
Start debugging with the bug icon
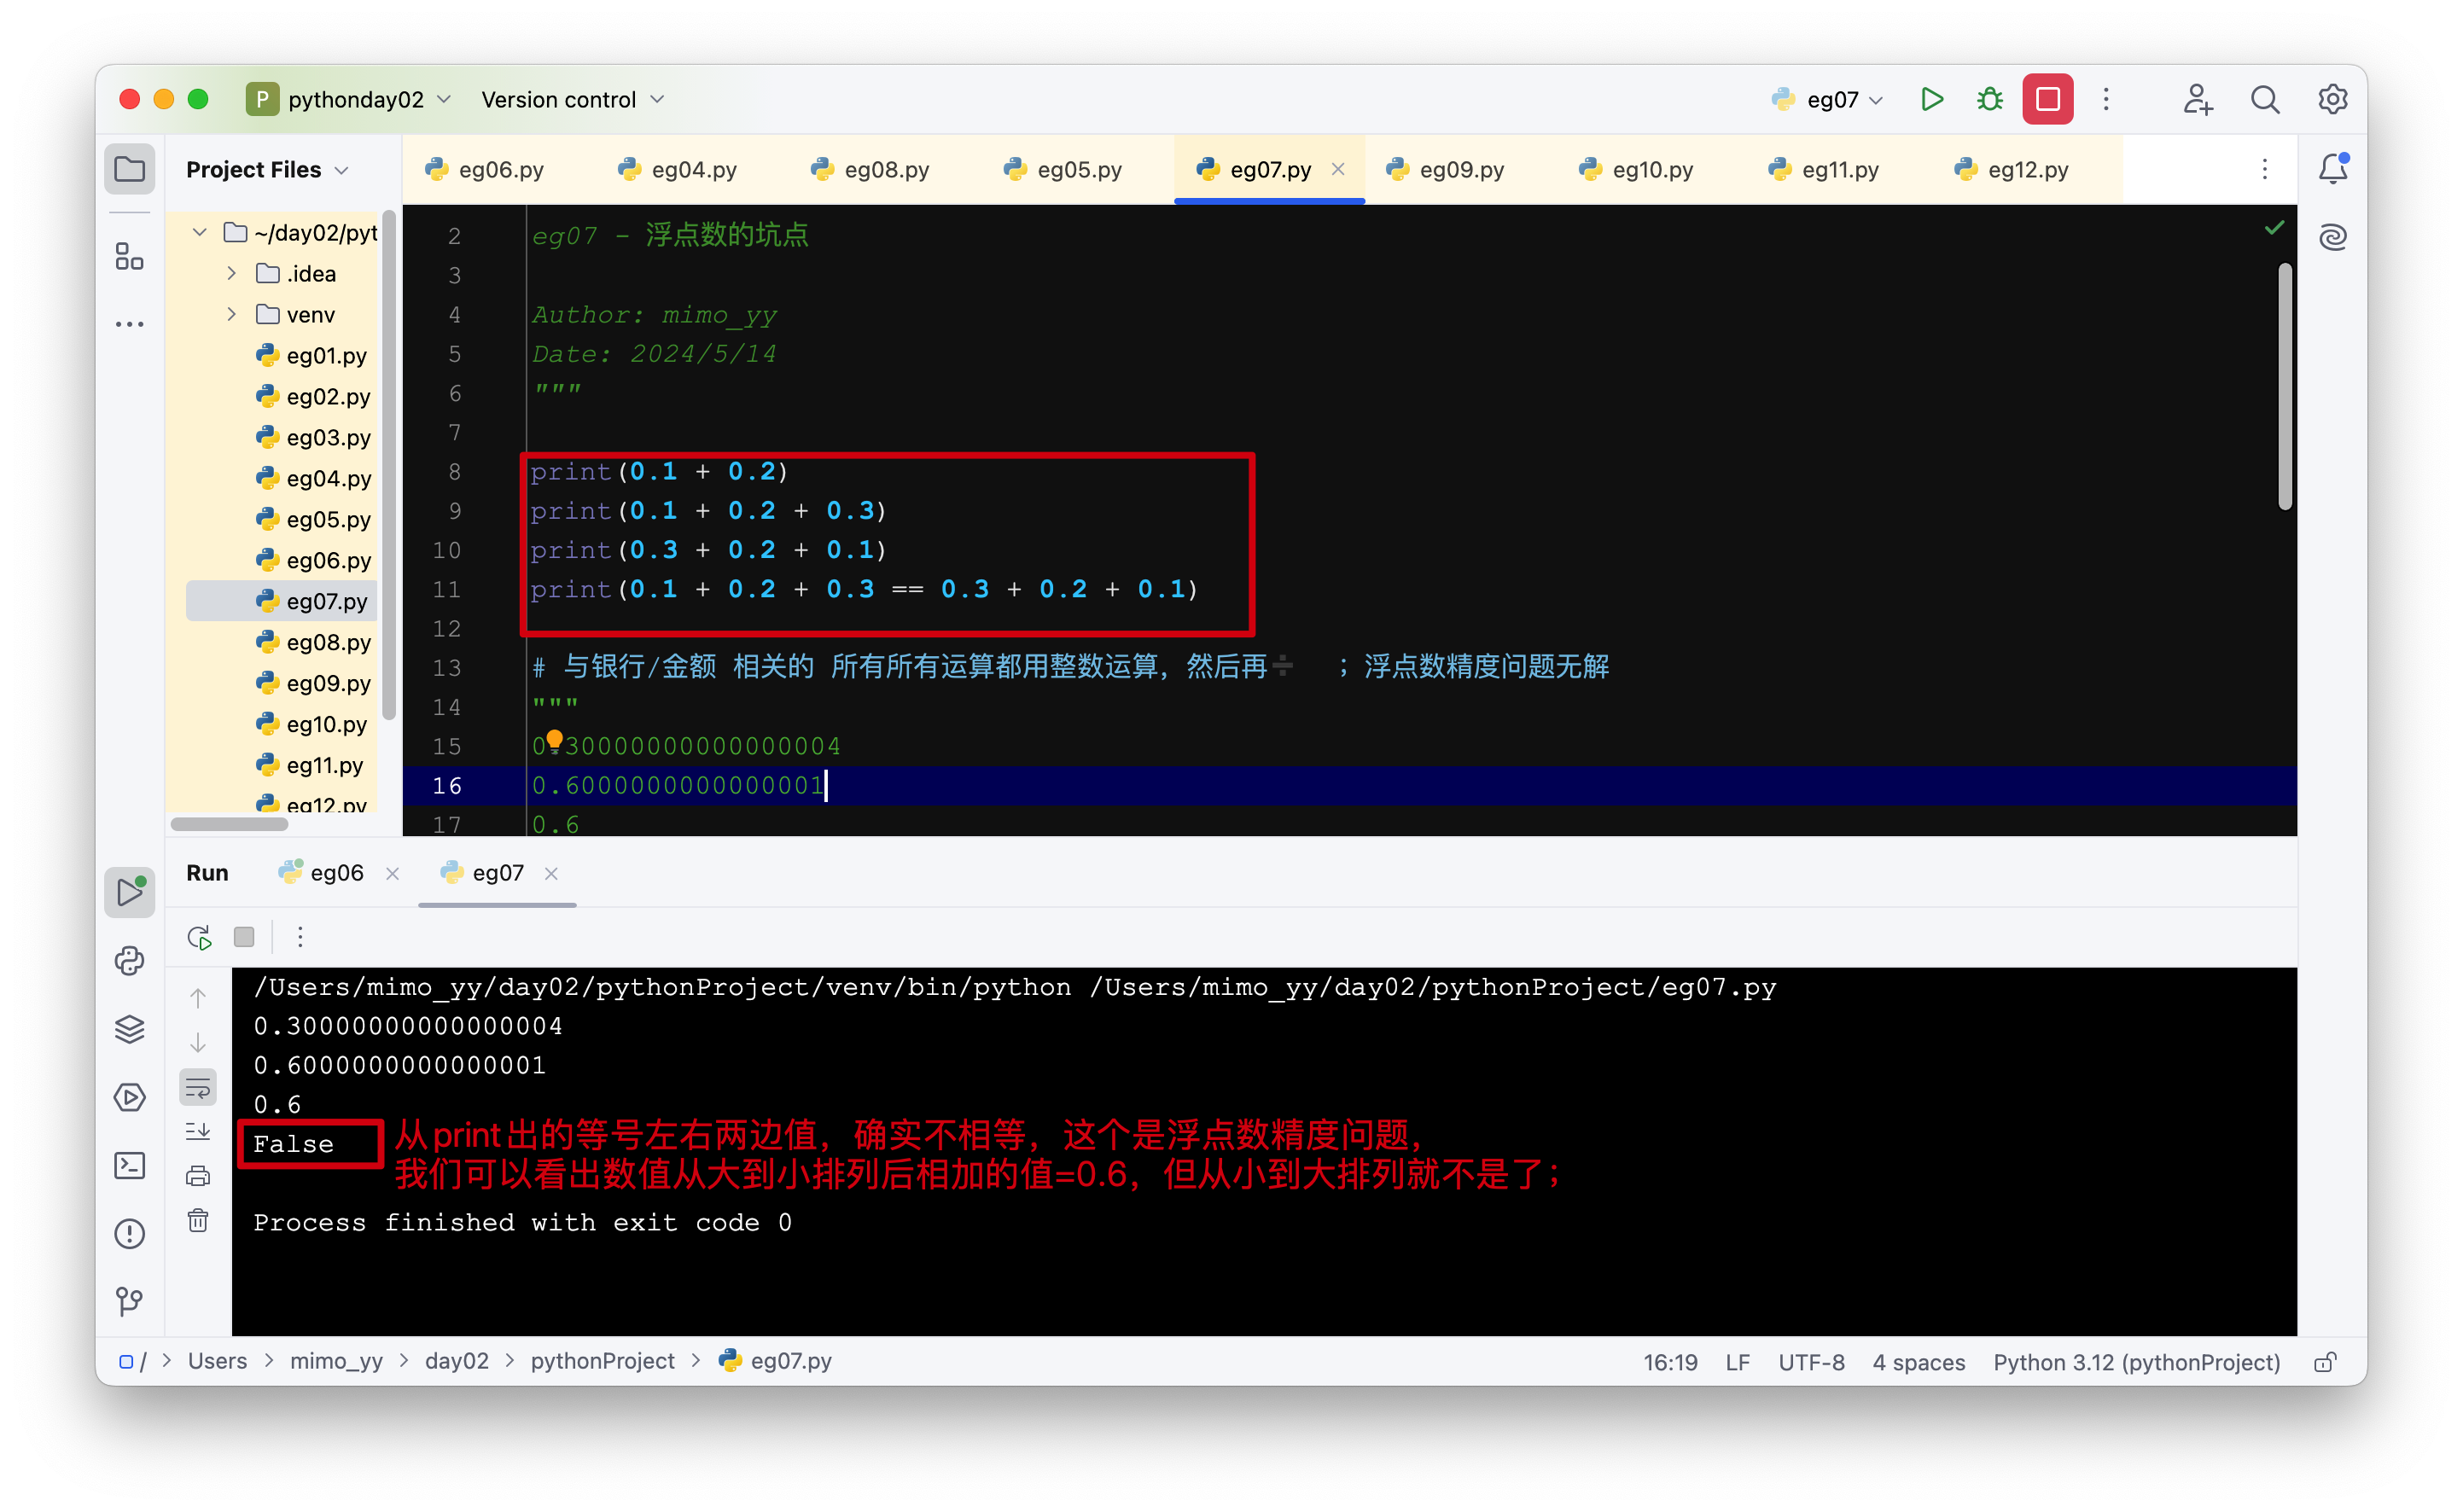(1990, 99)
